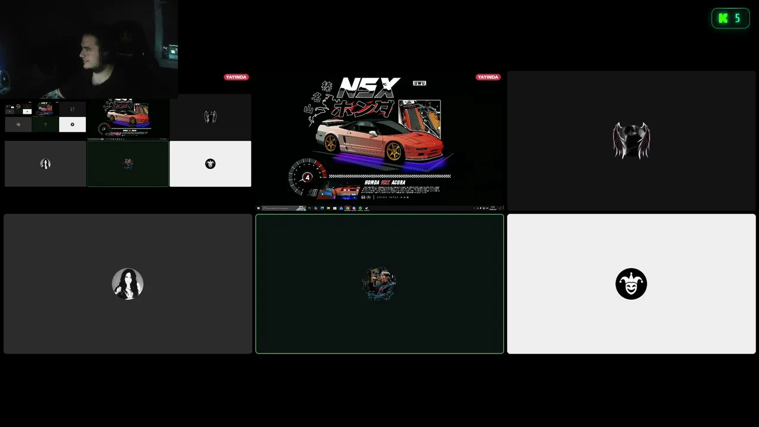
Task: Open the notification center in the shared stream
Action: point(501,208)
